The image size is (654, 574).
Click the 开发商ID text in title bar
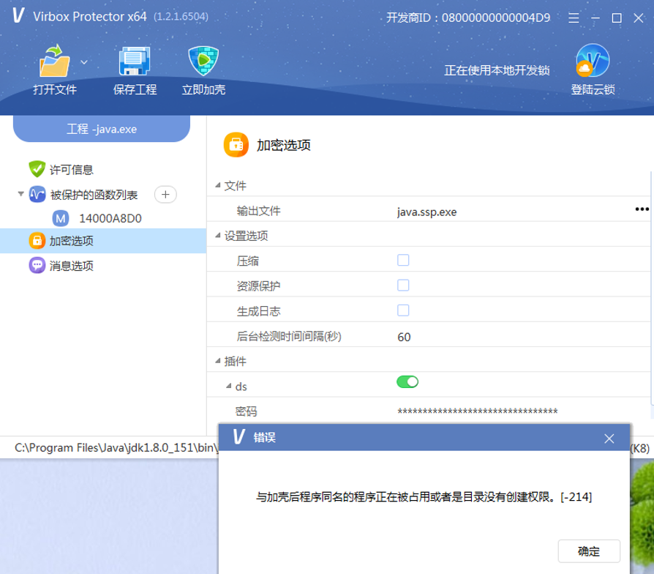[468, 18]
